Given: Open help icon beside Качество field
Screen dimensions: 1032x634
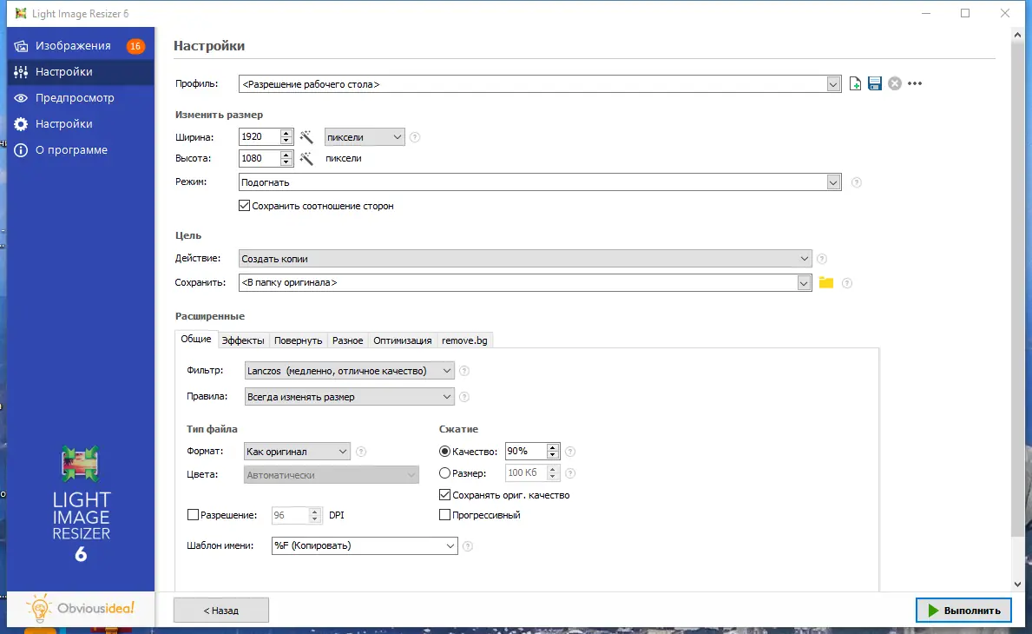Looking at the screenshot, I should click(x=570, y=452).
